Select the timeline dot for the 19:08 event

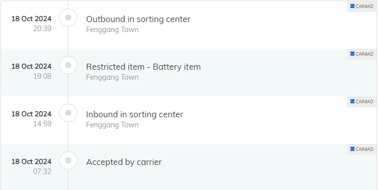68,65
